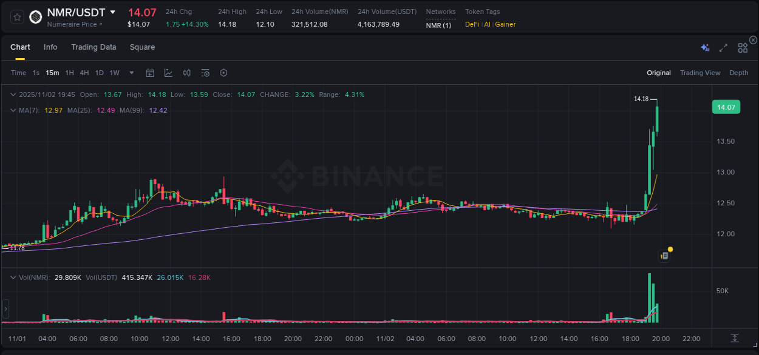Collapse the OHLC info row chevron
This screenshot has width=759, height=355.
pyautogui.click(x=13, y=95)
